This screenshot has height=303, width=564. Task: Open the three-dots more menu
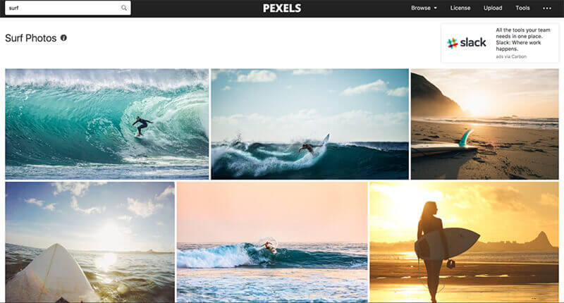pos(547,8)
